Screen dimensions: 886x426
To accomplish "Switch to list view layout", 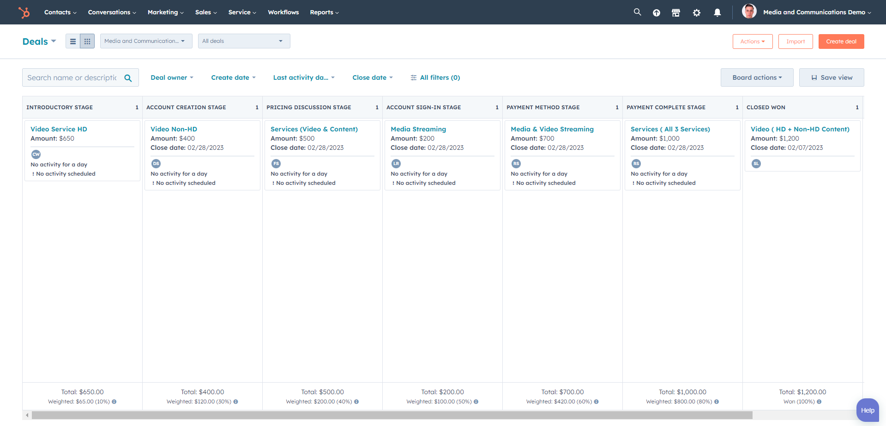I will [x=73, y=41].
